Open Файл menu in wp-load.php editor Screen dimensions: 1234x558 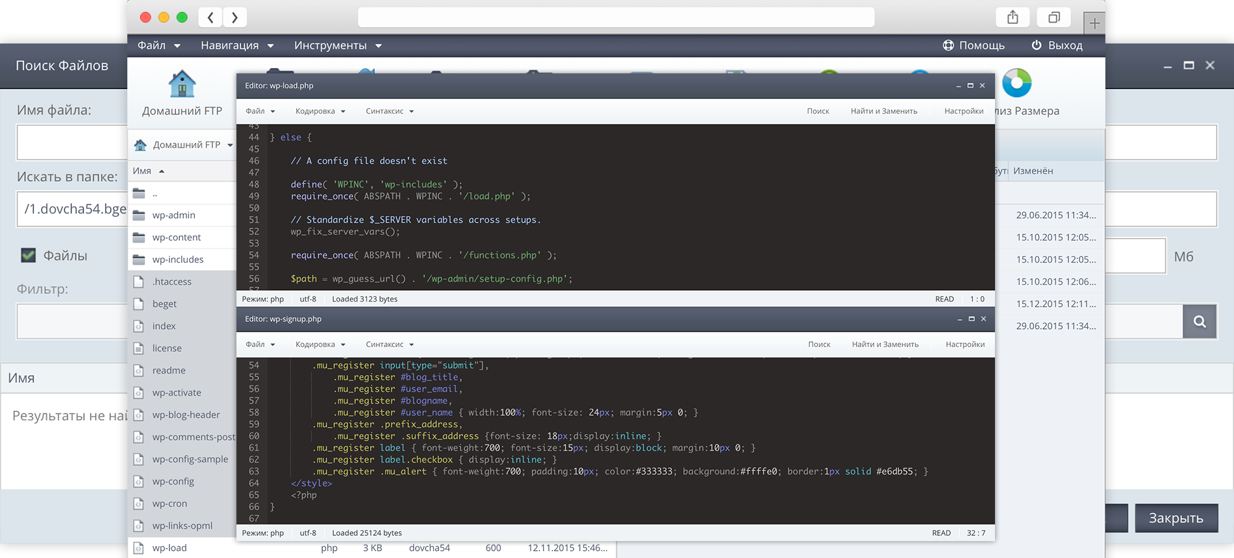260,111
